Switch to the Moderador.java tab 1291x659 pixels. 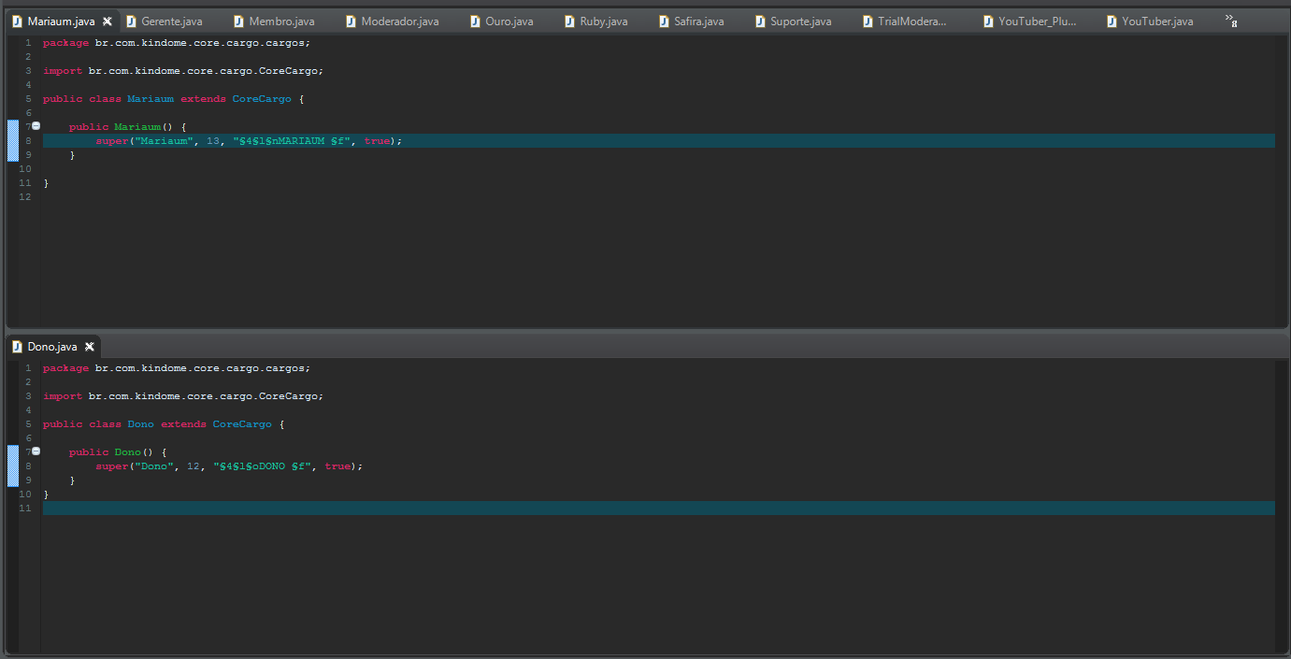[399, 21]
